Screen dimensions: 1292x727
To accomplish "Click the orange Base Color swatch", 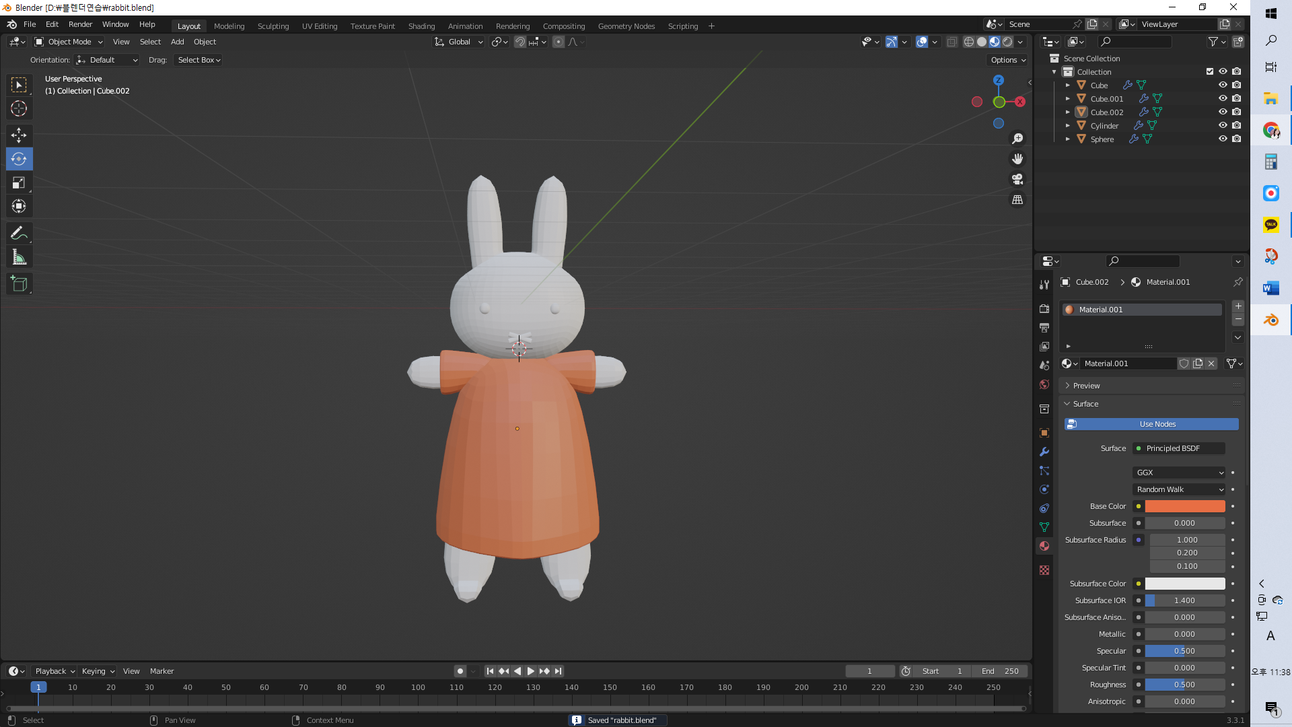I will (1185, 506).
